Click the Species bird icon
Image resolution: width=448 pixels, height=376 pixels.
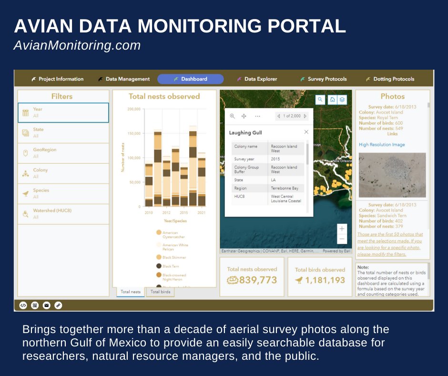(x=25, y=194)
